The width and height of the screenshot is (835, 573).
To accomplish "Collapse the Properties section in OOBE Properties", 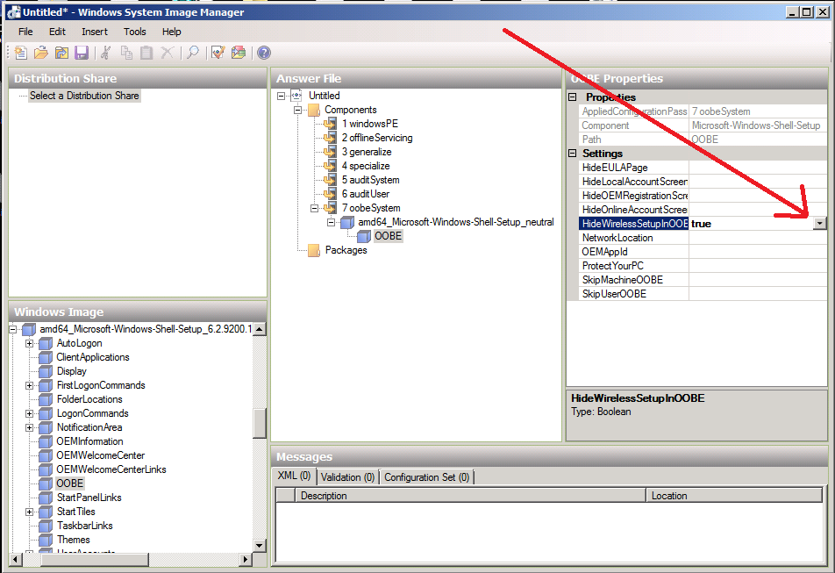I will (573, 97).
